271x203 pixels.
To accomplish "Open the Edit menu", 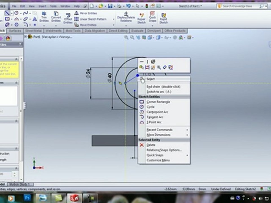I will pos(23,6).
